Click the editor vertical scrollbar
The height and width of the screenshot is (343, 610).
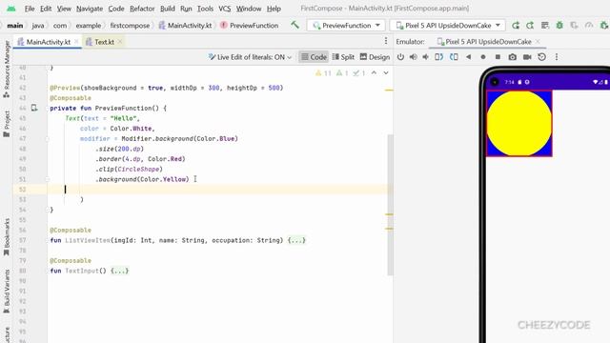(390, 205)
